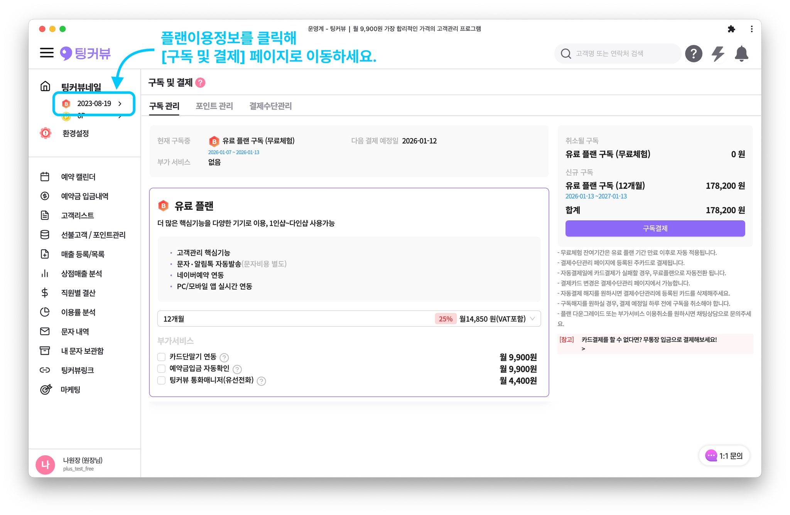This screenshot has height=515, width=790.
Task: Open 환경설정 gear icon
Action: (x=46, y=133)
